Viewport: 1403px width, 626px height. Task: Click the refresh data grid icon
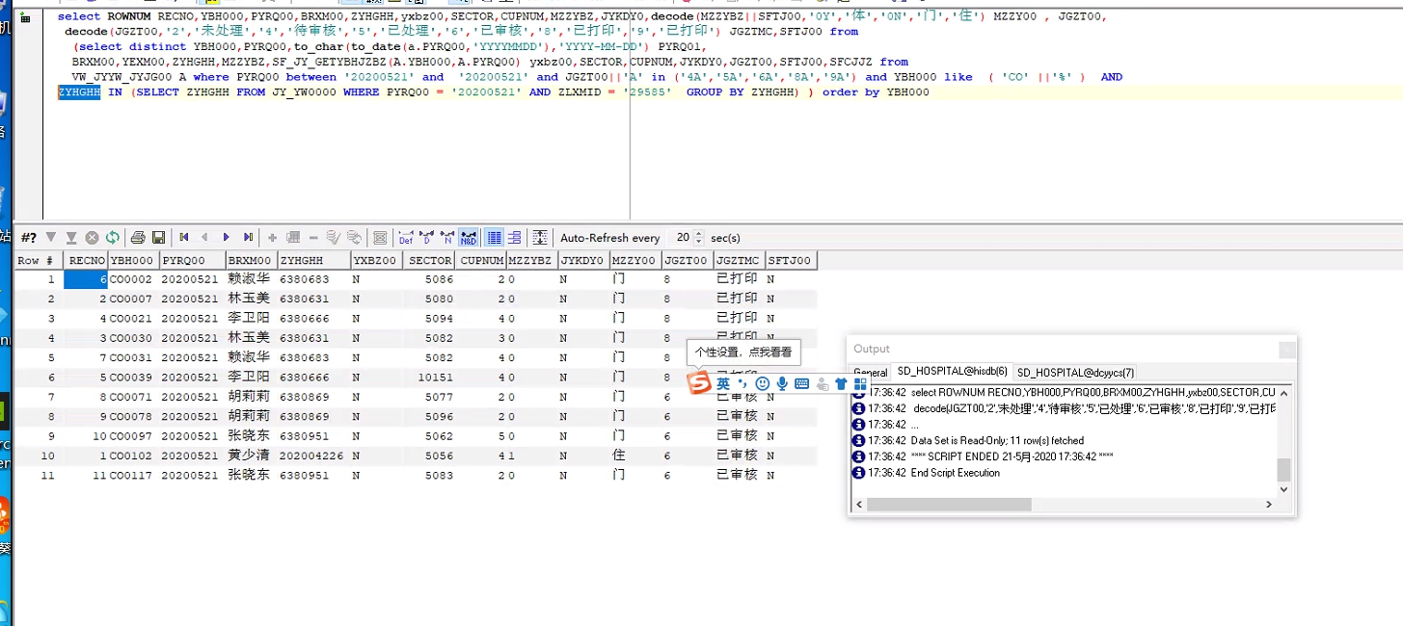click(x=113, y=238)
